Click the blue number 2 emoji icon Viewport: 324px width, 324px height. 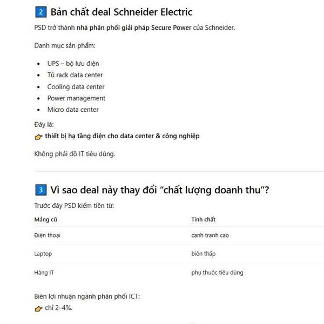[x=40, y=12]
